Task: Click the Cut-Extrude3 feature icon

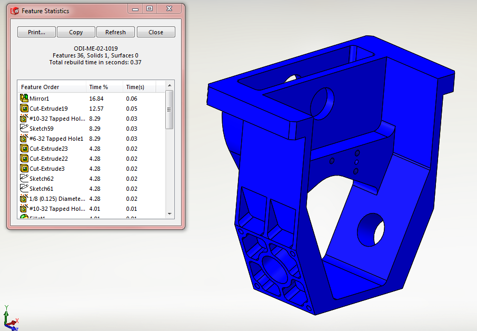Action: pos(24,168)
